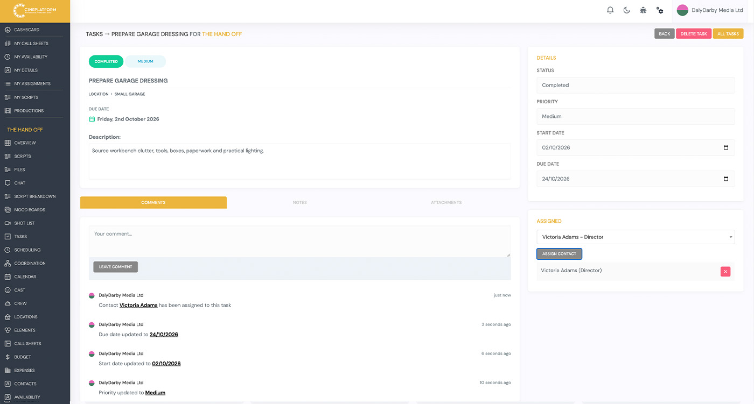Open the settings gears icon
This screenshot has height=404, width=754.
pos(660,10)
